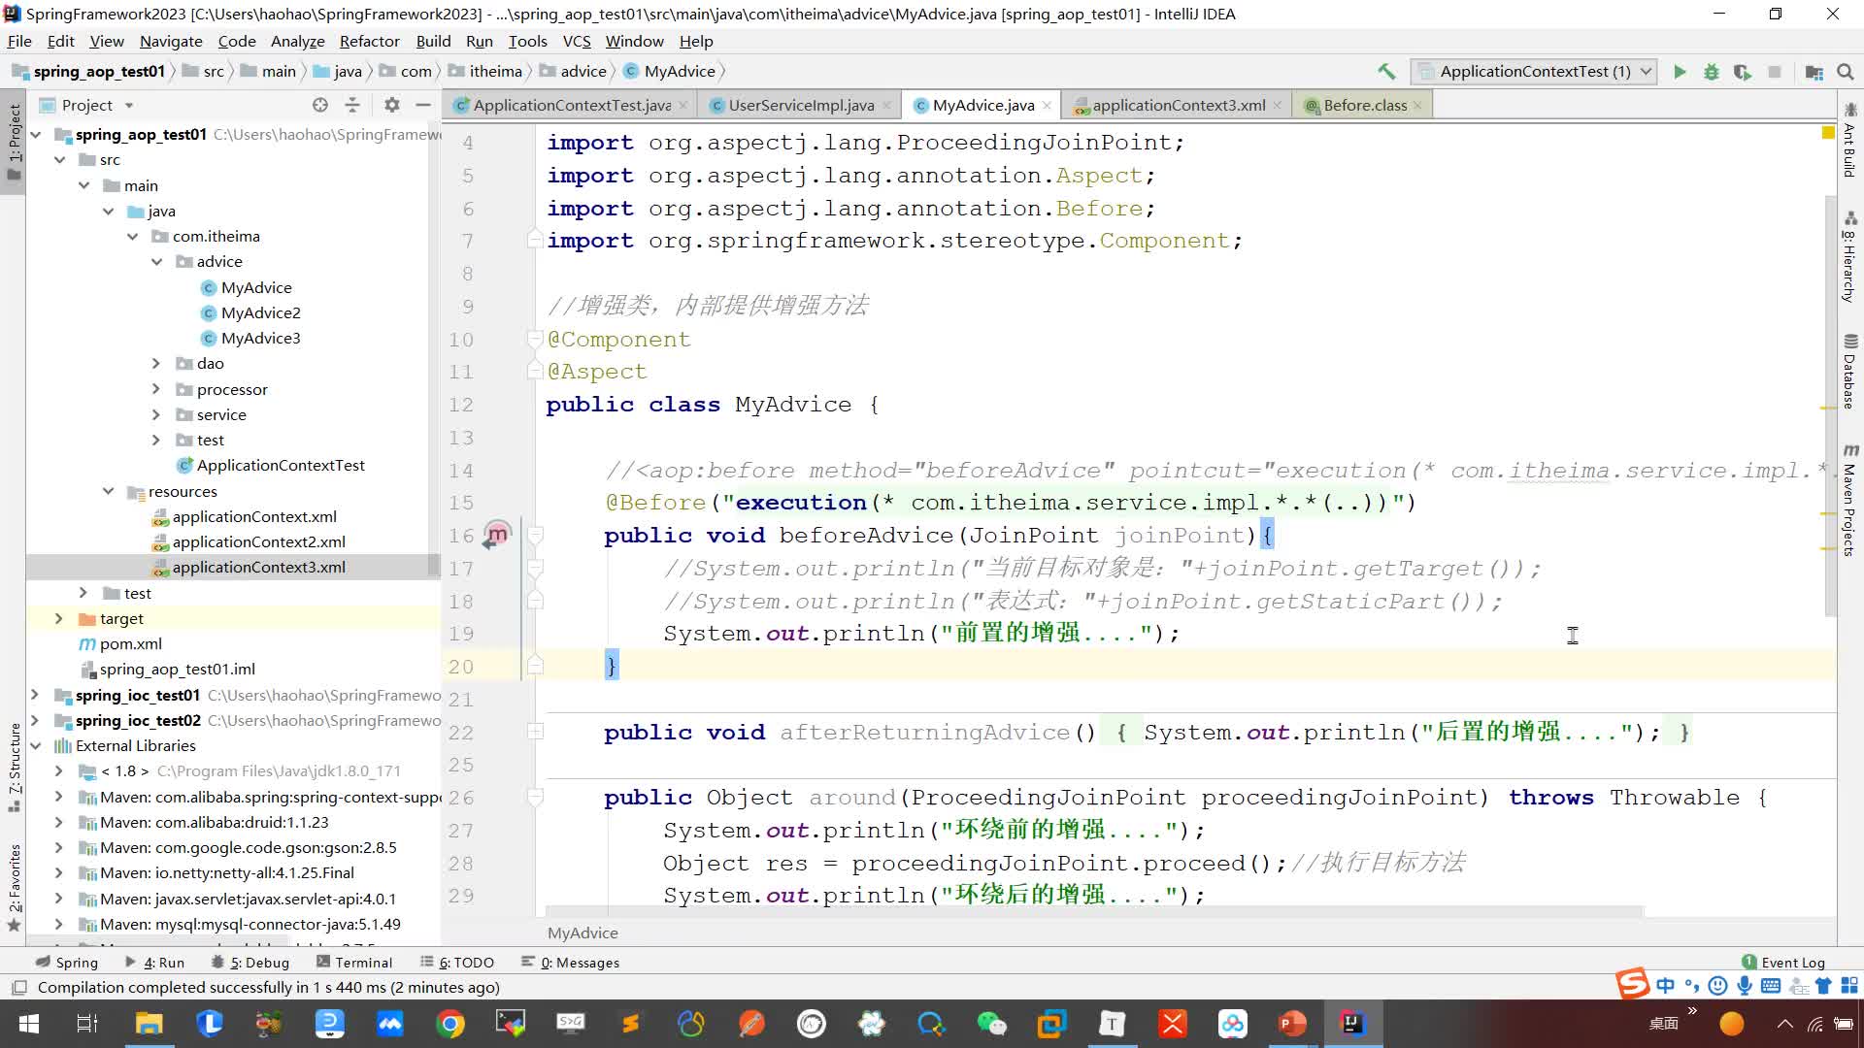1864x1048 pixels.
Task: Fold the imports block on line 7
Action: coord(534,240)
